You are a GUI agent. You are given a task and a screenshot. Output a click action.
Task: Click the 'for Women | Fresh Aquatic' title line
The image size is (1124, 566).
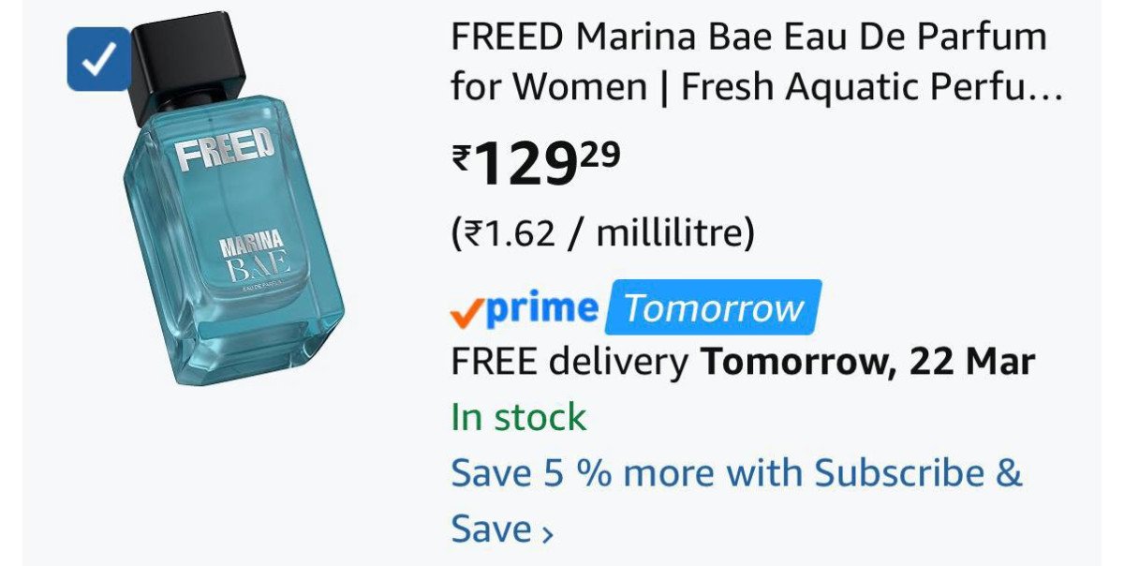[x=757, y=87]
